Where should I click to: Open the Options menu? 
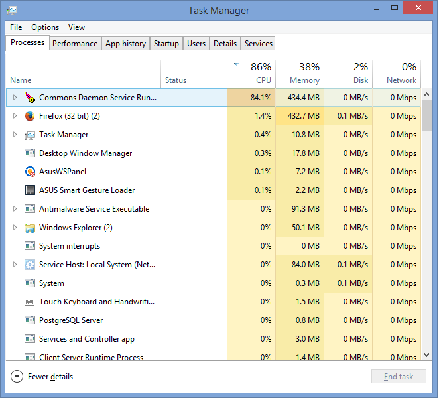(x=45, y=27)
